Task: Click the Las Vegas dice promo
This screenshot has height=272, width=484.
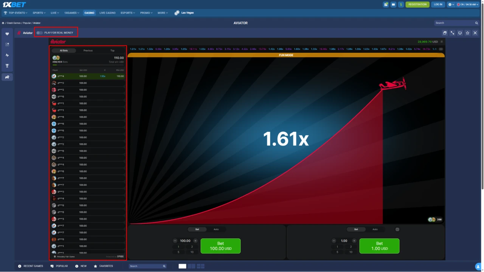Action: (184, 13)
